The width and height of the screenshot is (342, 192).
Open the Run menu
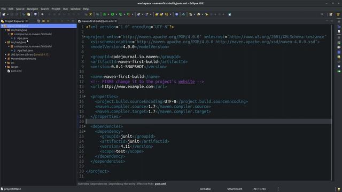65,9
